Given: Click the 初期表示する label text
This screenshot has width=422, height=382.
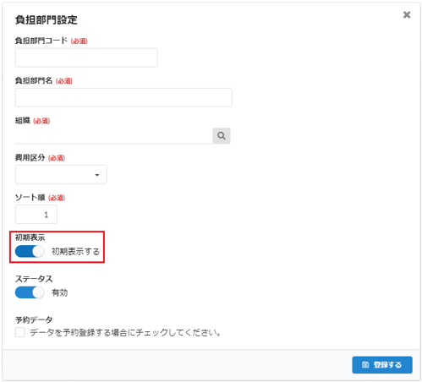Looking at the screenshot, I should pyautogui.click(x=75, y=251).
